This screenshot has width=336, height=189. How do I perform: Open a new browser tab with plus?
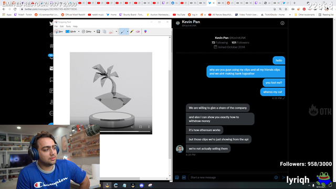tap(295, 3)
